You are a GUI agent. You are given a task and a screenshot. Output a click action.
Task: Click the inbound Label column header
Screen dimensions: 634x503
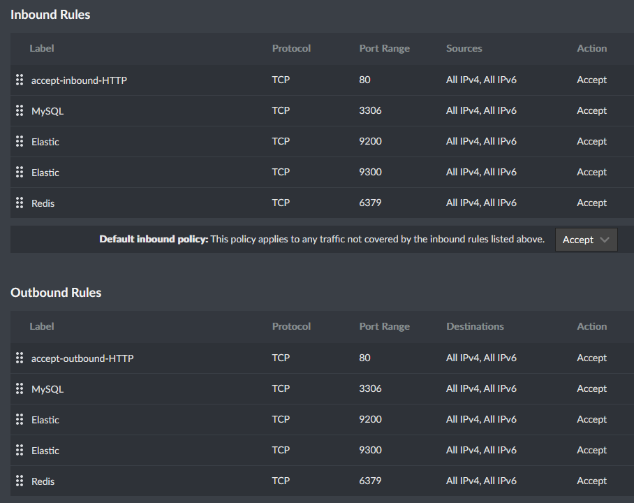click(42, 48)
